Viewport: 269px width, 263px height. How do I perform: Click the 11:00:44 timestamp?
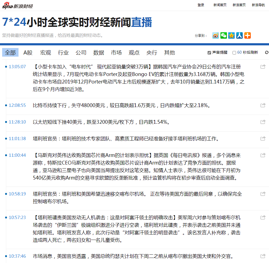[x=17, y=155]
